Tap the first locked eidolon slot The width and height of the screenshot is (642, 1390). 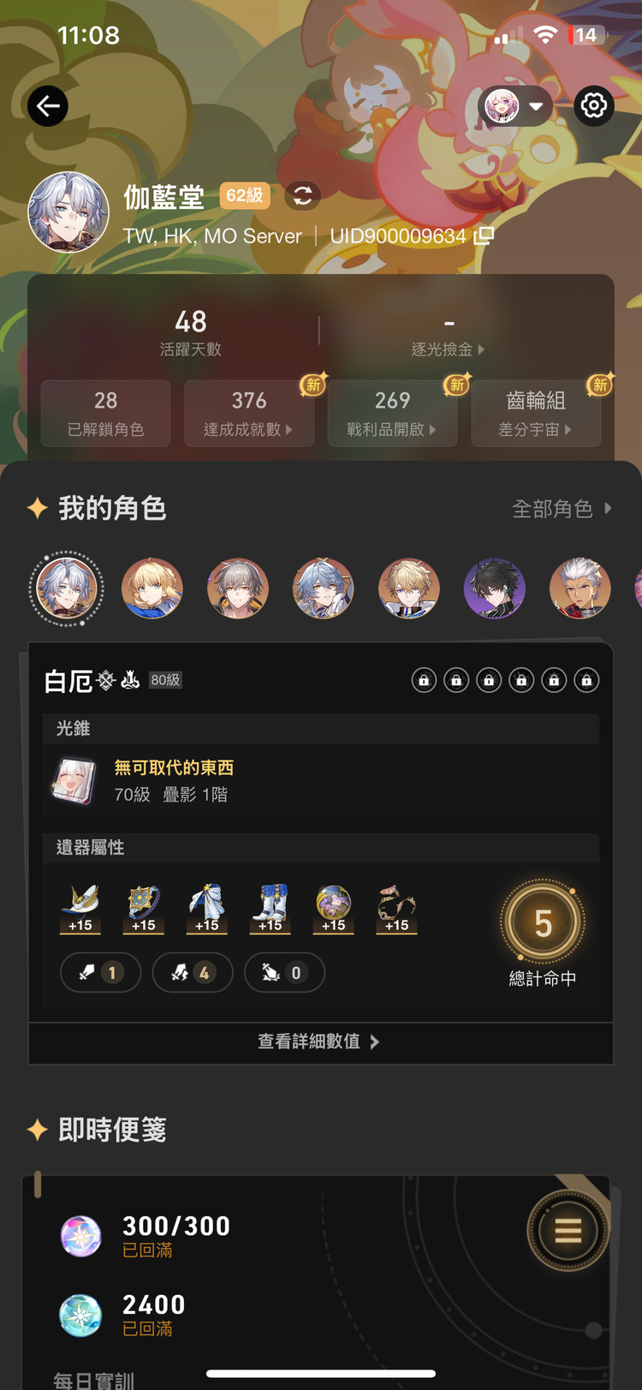pyautogui.click(x=424, y=681)
